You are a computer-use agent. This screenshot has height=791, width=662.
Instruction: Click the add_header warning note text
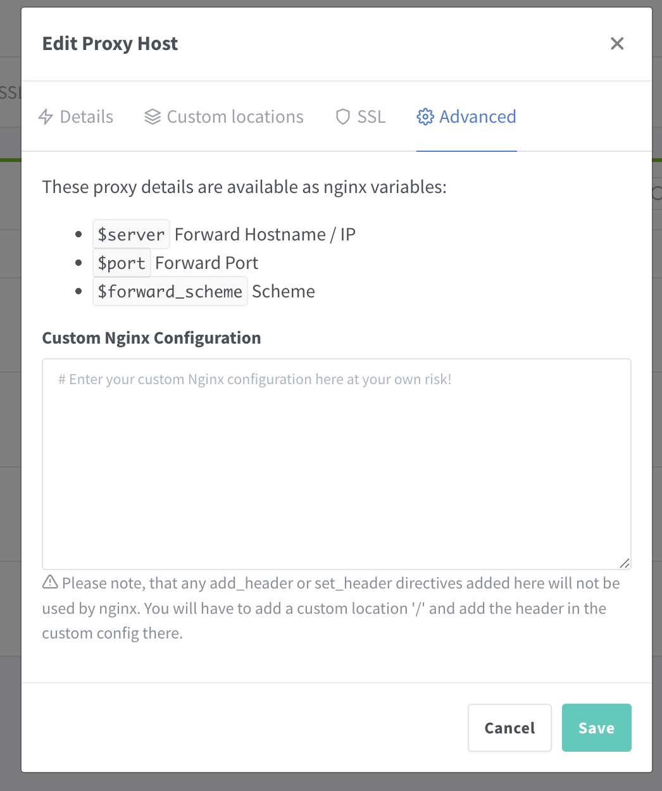coord(330,608)
